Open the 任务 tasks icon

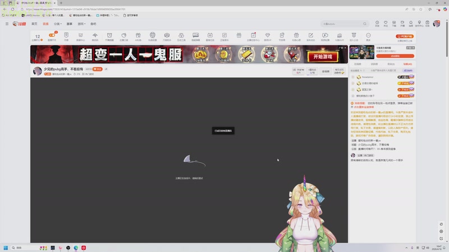pos(428,24)
